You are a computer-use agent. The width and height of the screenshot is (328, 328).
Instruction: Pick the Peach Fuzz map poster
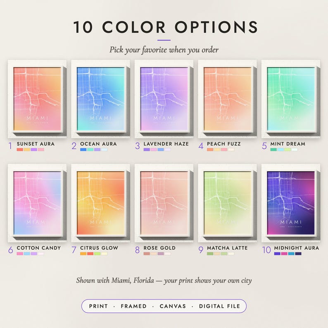coord(227,99)
